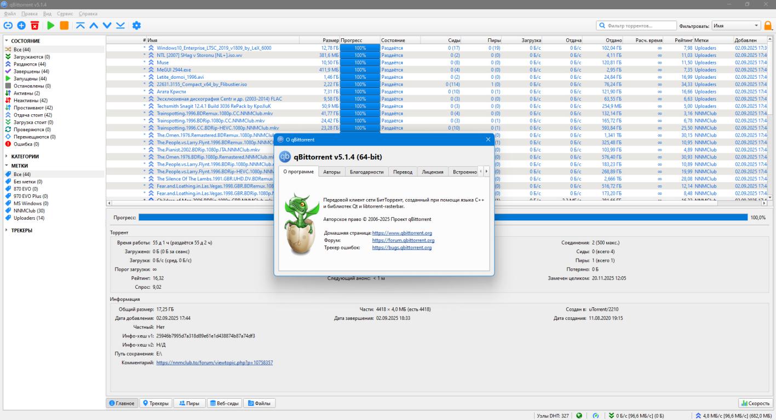This screenshot has height=420, width=776.
Task: Click the add torrent link toolbar icon
Action: click(8, 25)
